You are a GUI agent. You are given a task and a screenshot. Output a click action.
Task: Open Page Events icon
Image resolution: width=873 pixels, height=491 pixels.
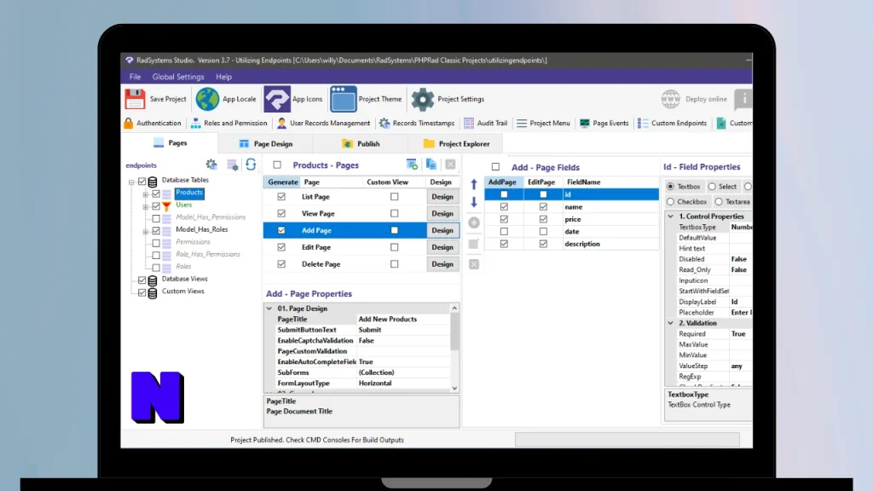[x=585, y=123]
